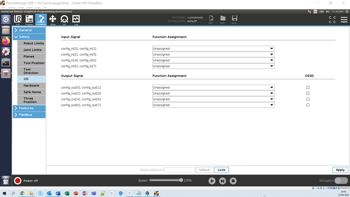
Task: Toggle the Simulation switch
Action: click(341, 180)
